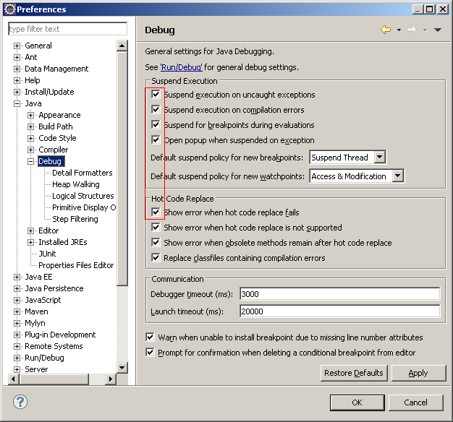The width and height of the screenshot is (453, 422).
Task: Expand the Appearance node under Java
Action: click(x=30, y=115)
